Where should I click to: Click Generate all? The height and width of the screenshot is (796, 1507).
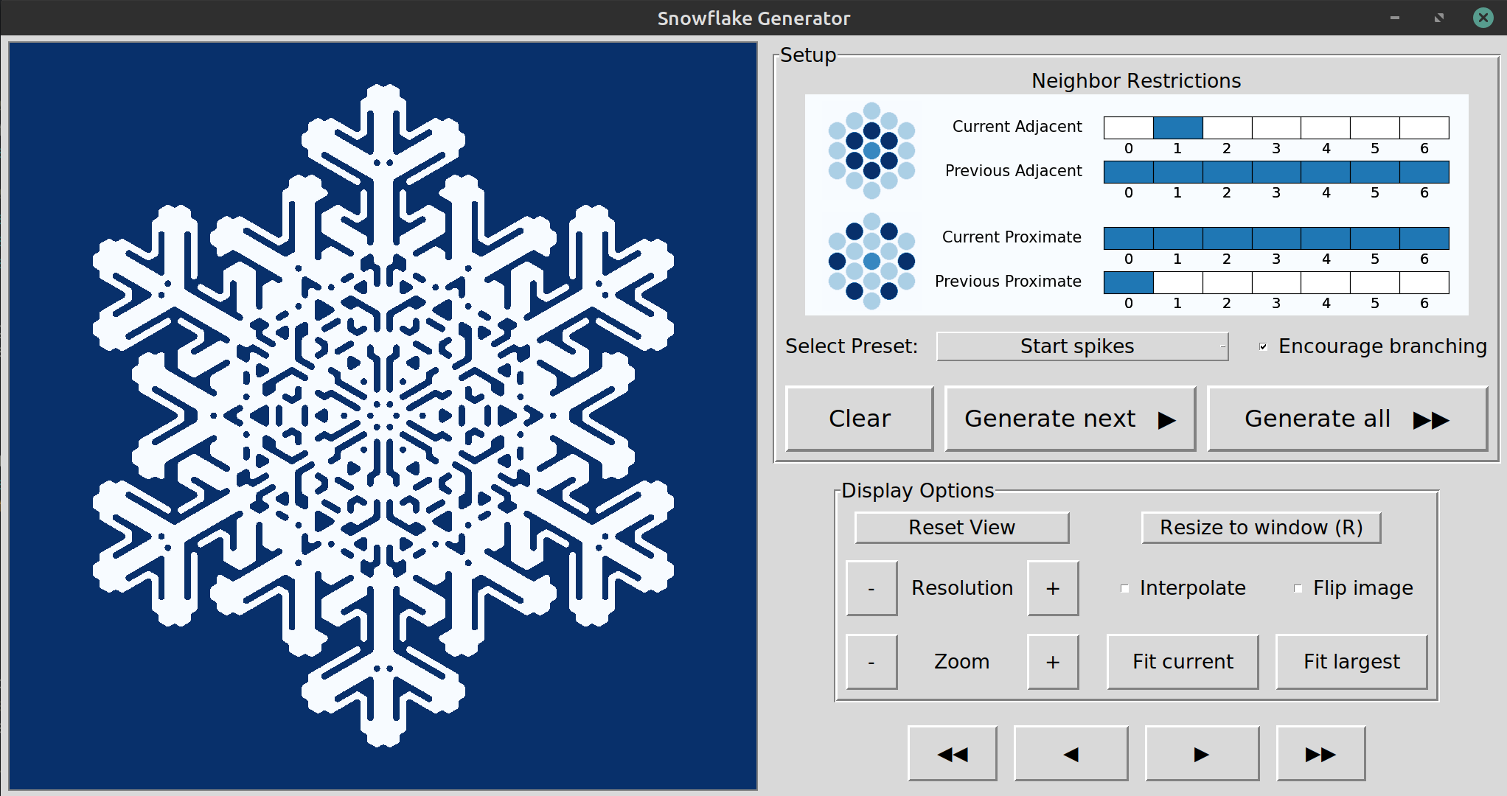(1346, 419)
